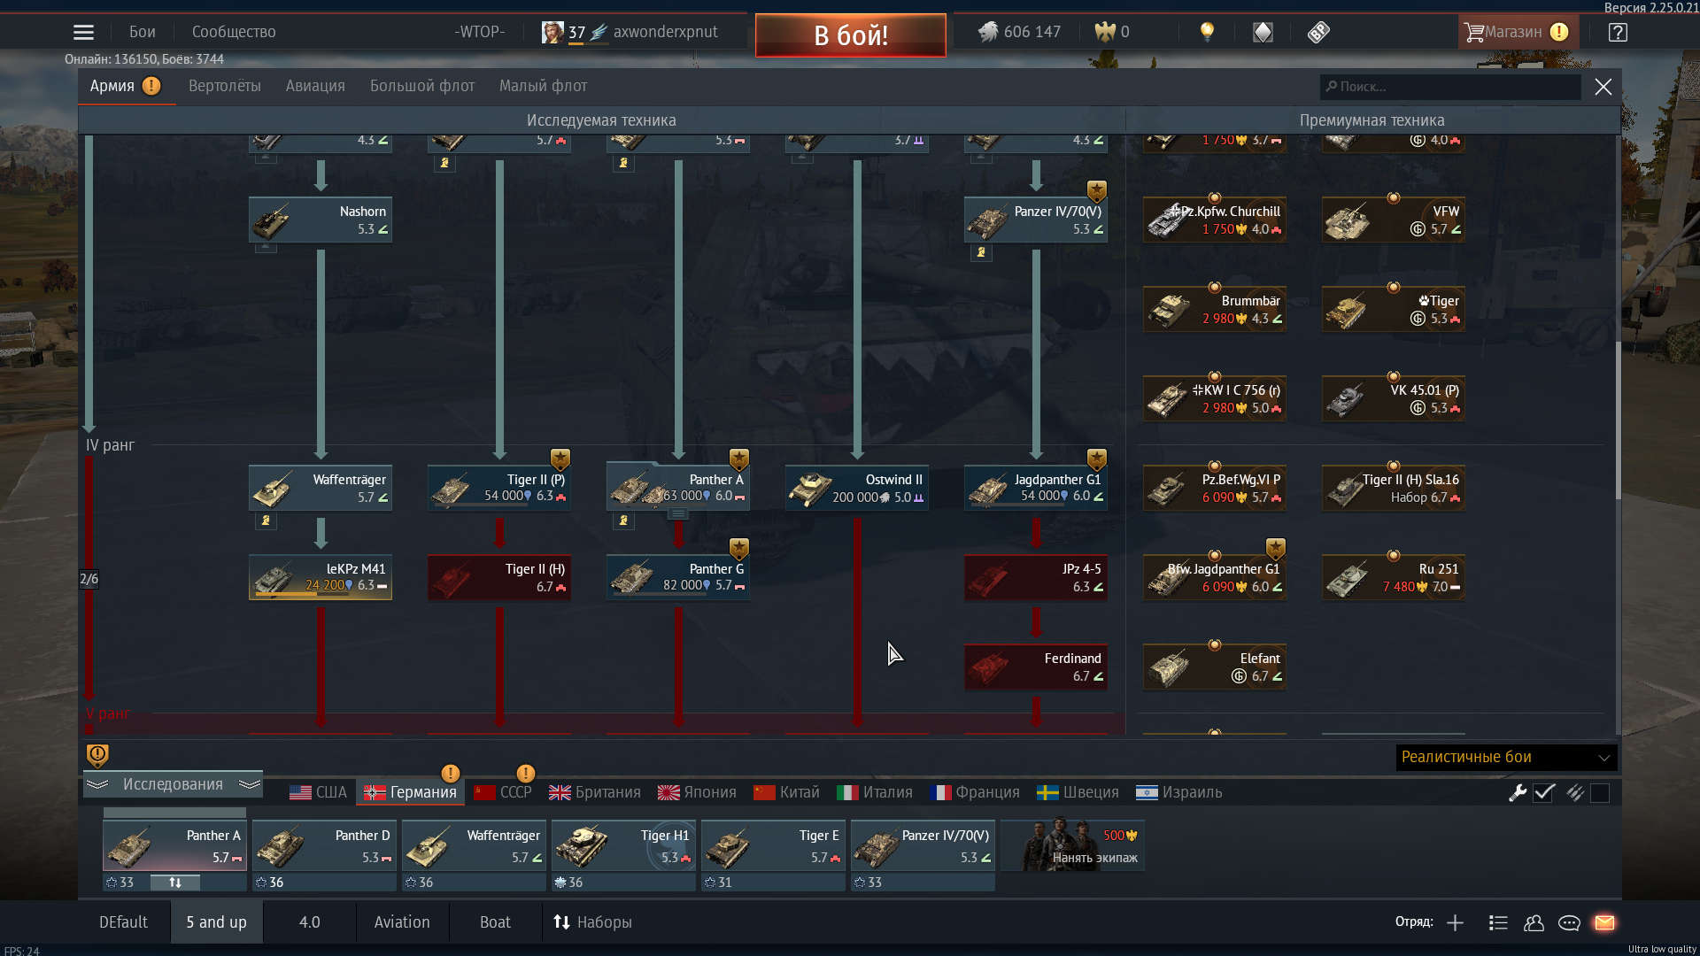Open the warbonds shield icon

(x=1263, y=33)
